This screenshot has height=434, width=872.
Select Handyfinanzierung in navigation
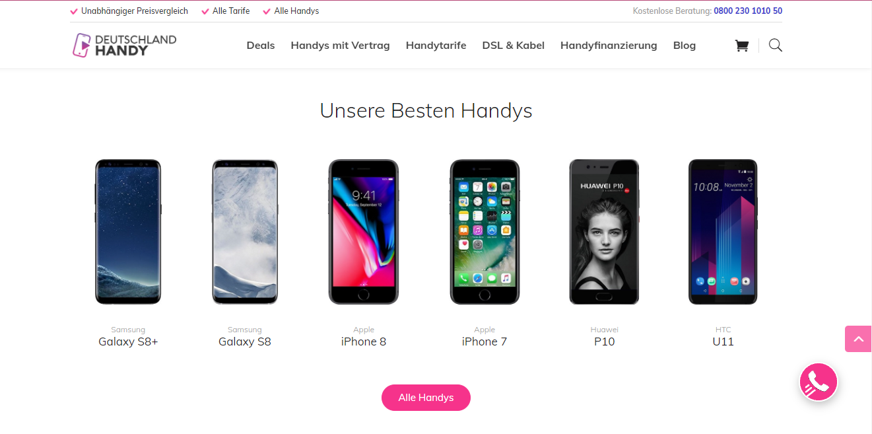(x=609, y=46)
